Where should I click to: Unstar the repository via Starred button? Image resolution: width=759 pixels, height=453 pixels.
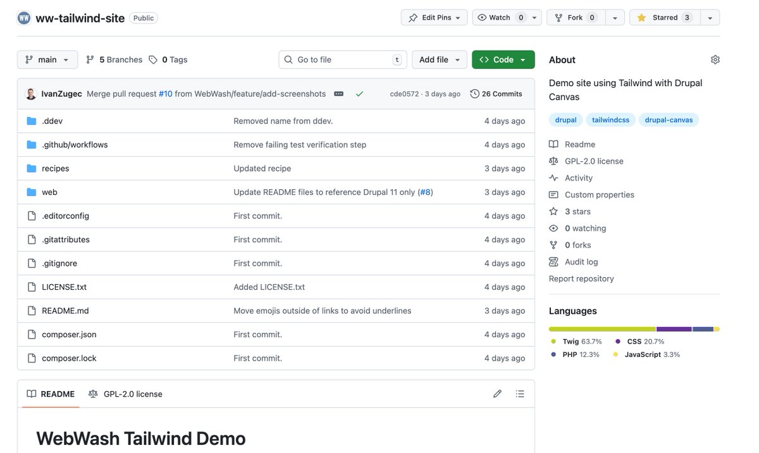click(x=665, y=18)
